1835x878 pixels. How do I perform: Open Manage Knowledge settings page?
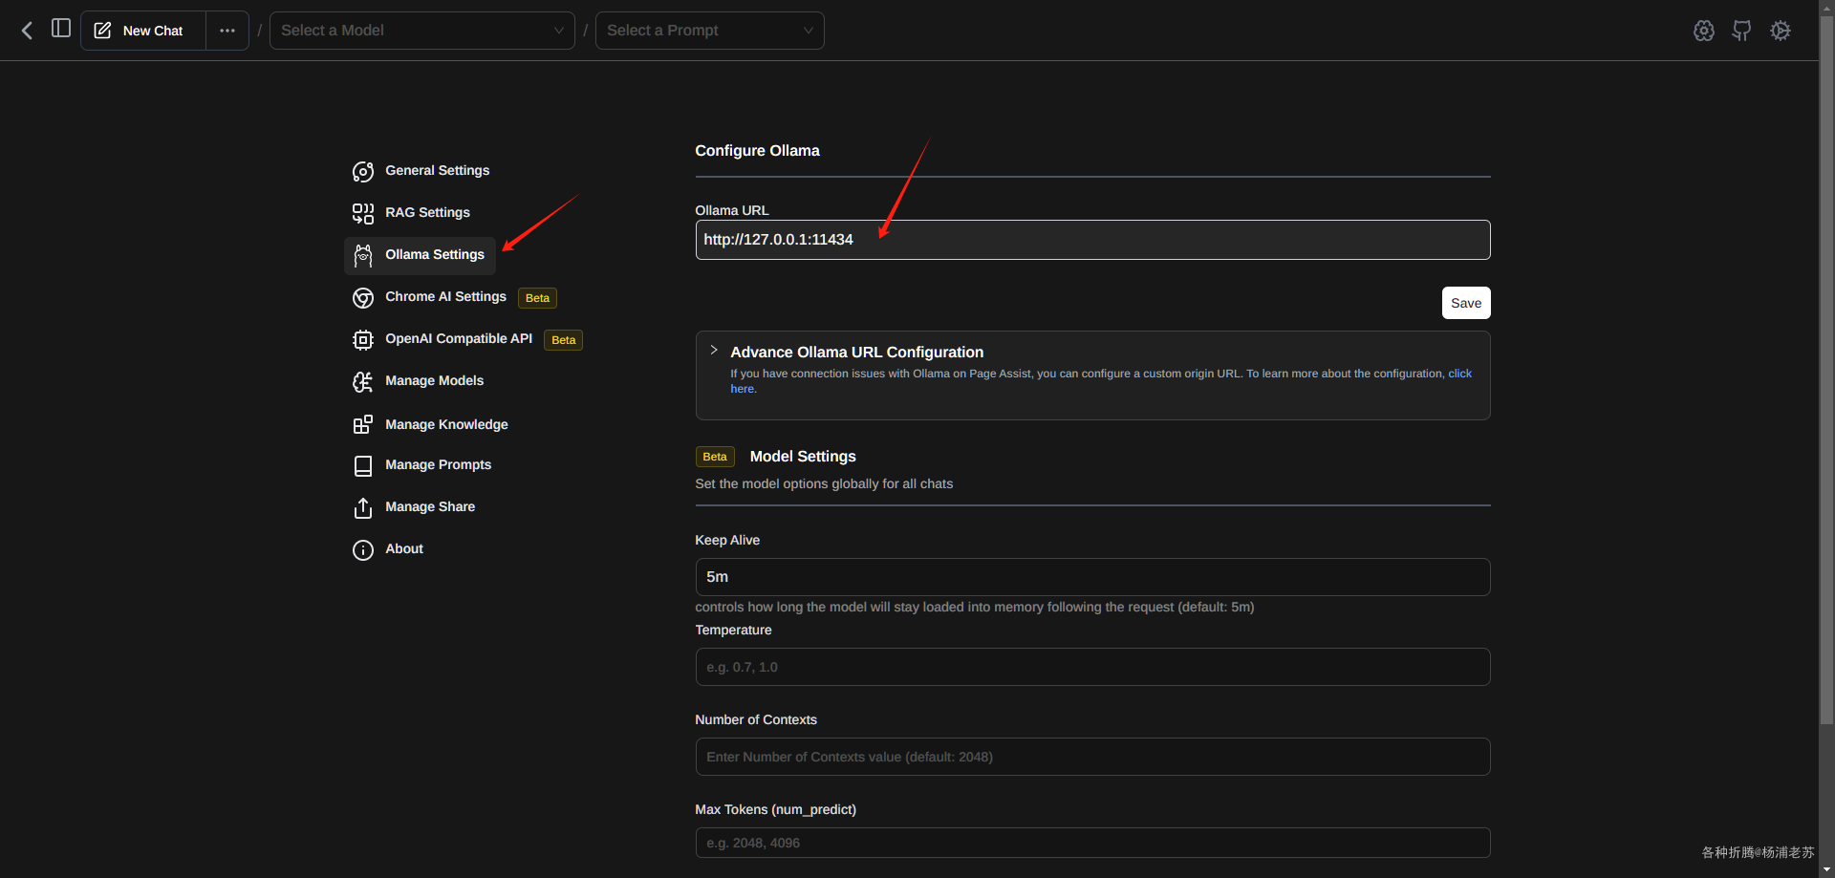[446, 425]
